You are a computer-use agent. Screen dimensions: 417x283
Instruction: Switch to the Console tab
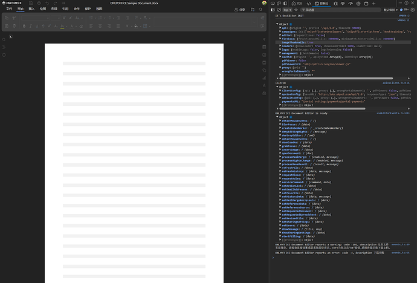click(322, 3)
